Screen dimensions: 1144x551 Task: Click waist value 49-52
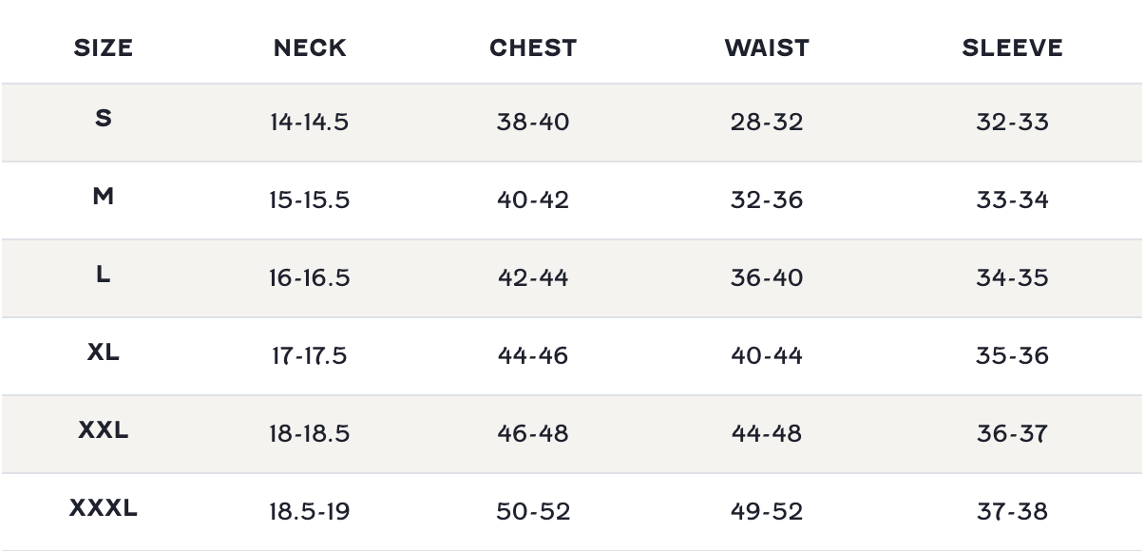pos(767,512)
